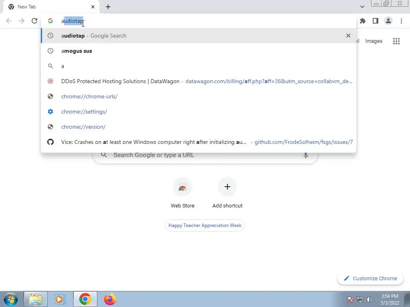This screenshot has height=307, width=410.
Task: Open the tab search chevron
Action: 362,7
